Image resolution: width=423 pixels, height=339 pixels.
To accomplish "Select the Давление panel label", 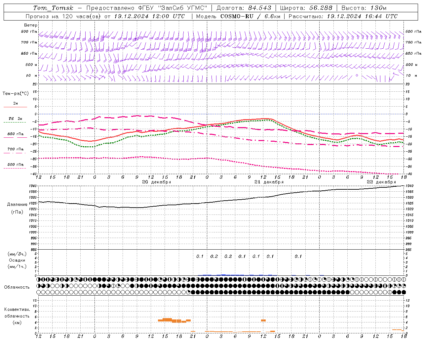I will pos(17,205).
